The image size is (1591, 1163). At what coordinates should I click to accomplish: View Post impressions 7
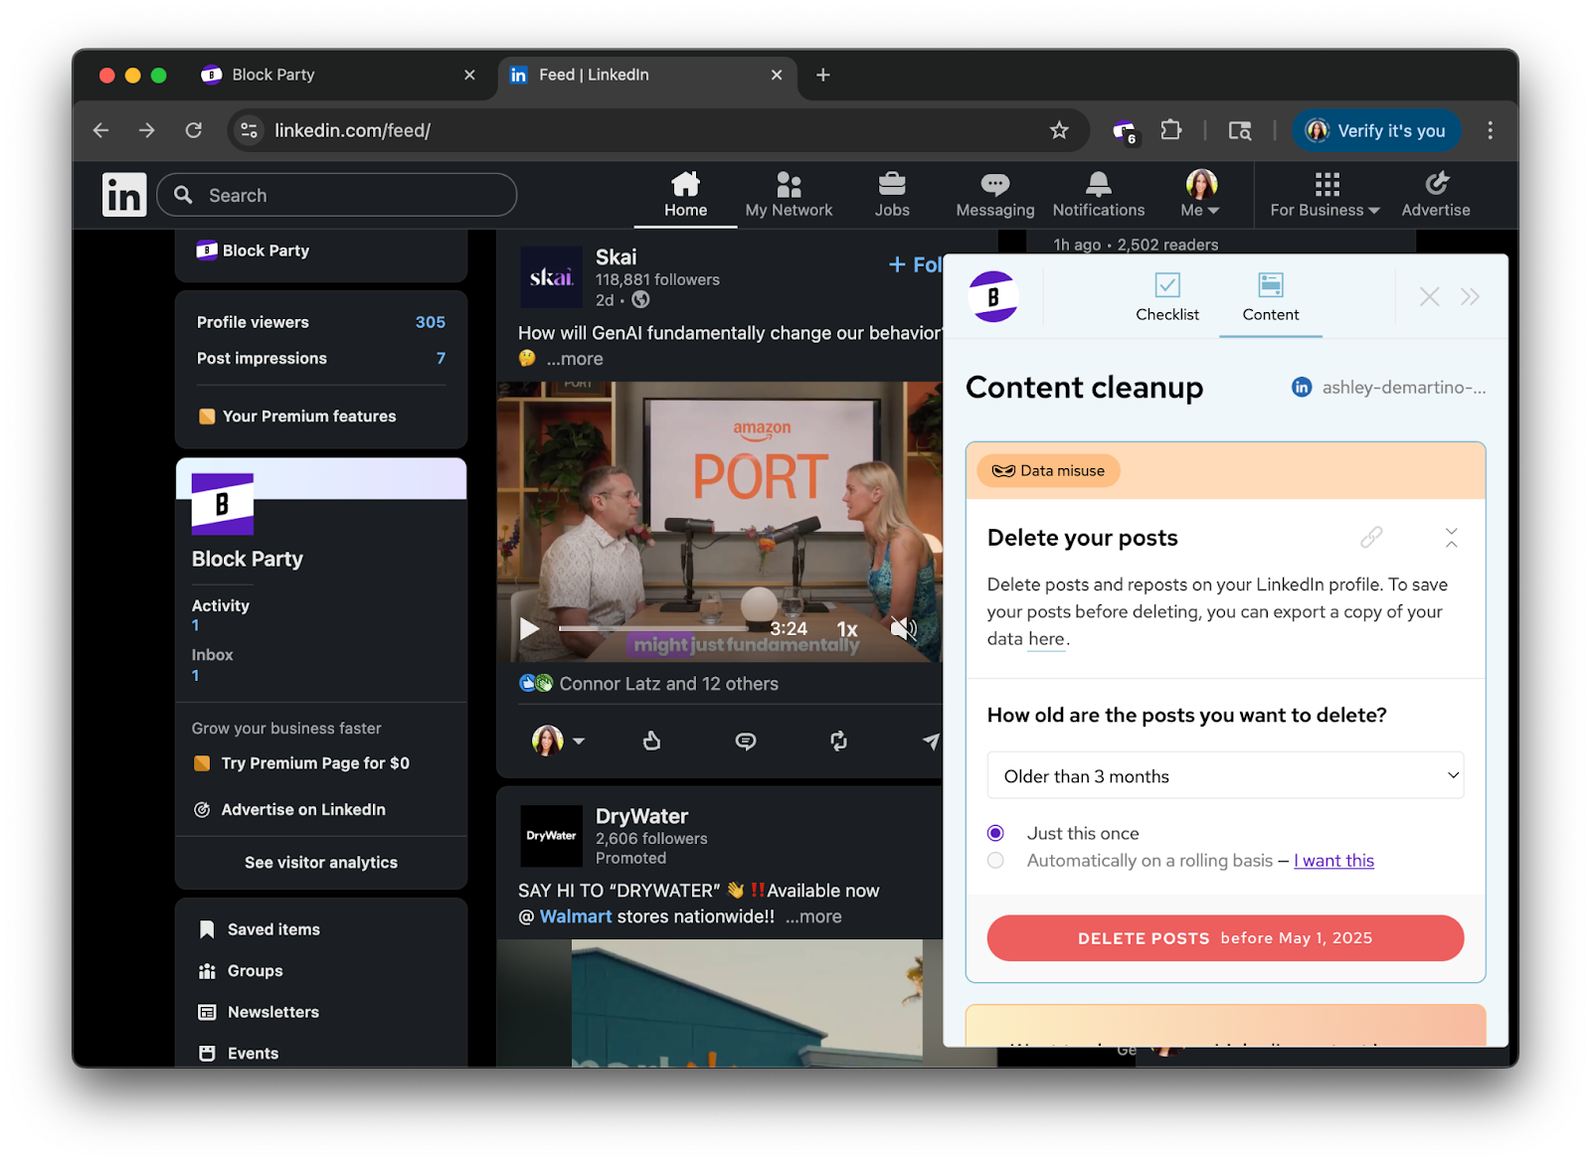point(321,358)
